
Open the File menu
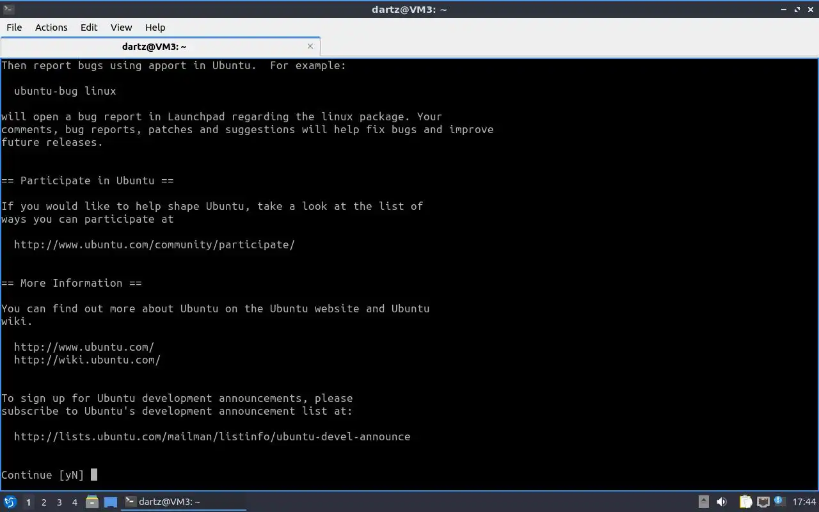point(14,28)
